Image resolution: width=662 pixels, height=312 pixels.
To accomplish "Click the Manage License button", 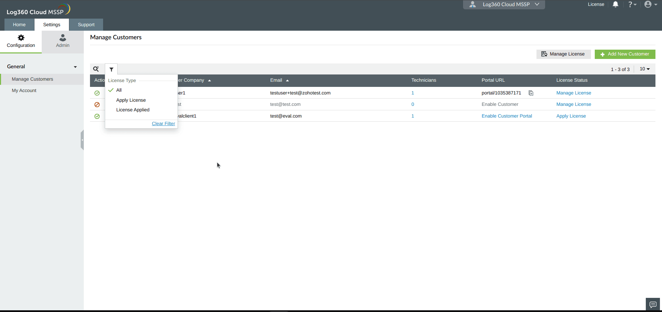I will (x=563, y=54).
